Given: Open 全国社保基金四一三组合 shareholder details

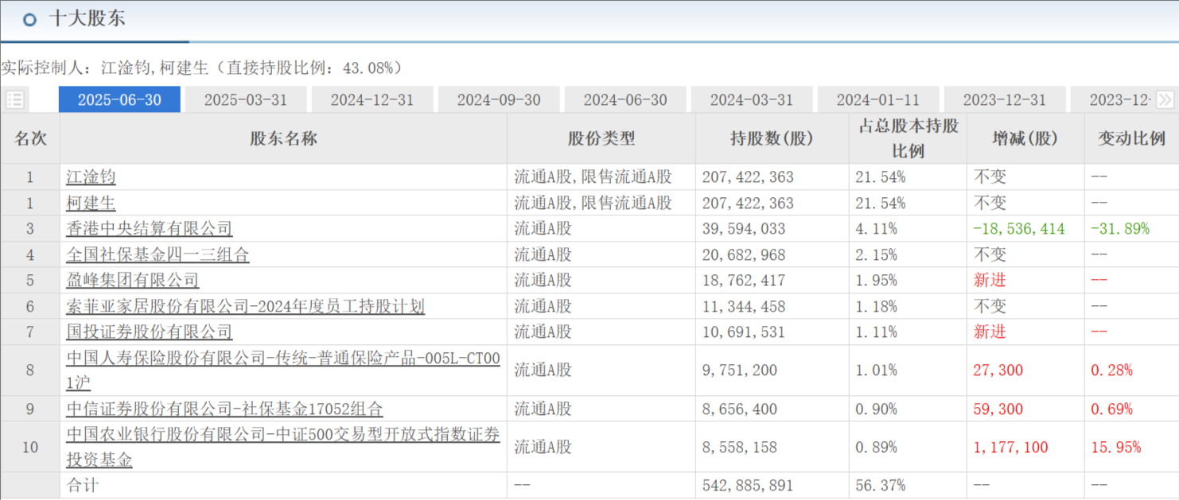Looking at the screenshot, I should coord(158,254).
